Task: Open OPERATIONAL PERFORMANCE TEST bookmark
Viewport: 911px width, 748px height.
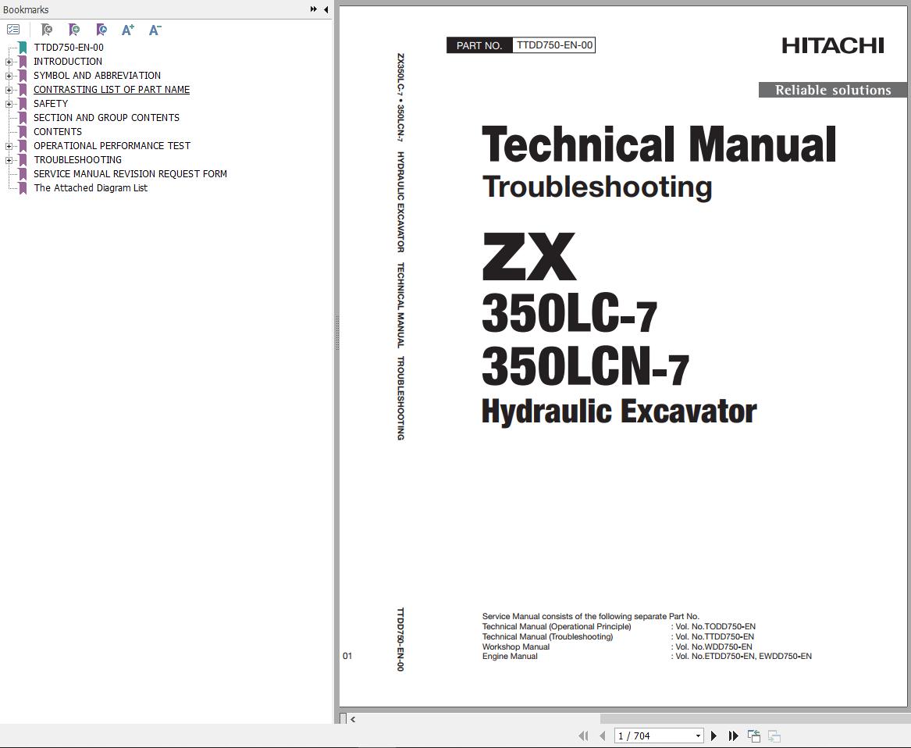Action: coord(112,146)
